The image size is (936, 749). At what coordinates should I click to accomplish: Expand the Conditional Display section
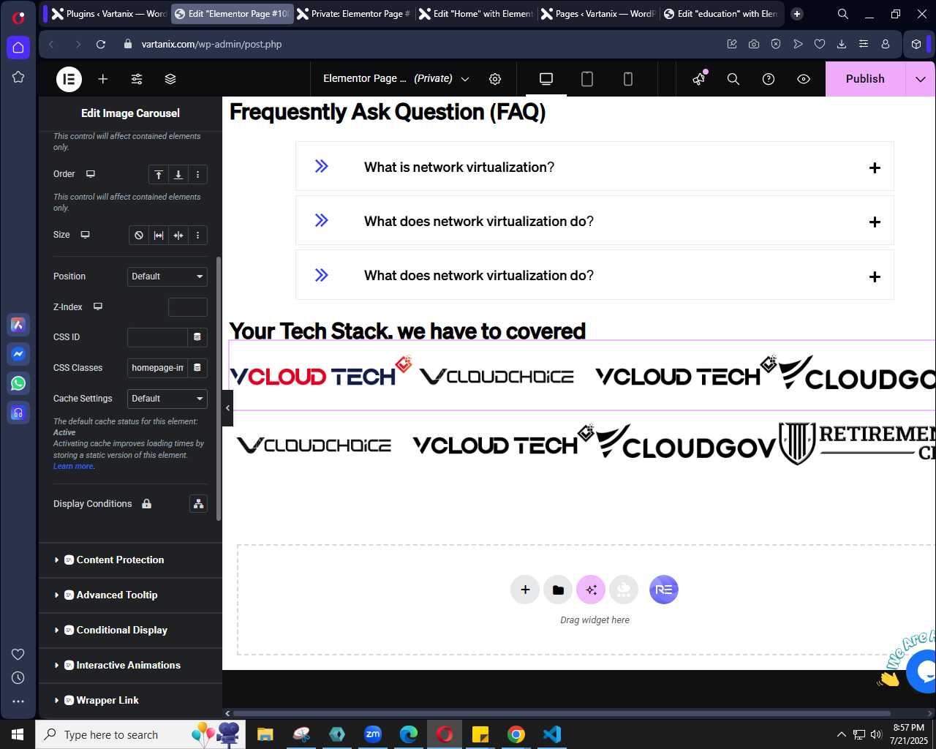pos(130,631)
